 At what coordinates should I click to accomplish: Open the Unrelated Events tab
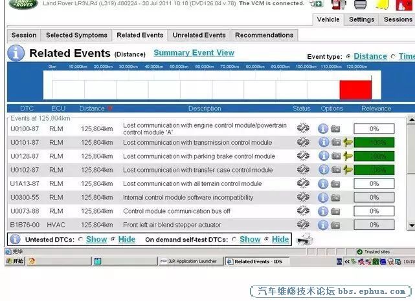point(199,35)
